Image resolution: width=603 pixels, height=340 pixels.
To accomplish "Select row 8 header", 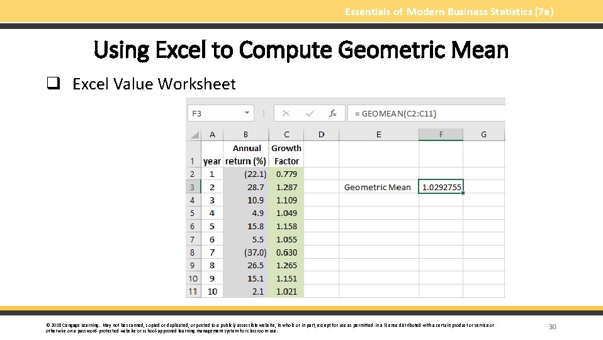I will [x=193, y=252].
